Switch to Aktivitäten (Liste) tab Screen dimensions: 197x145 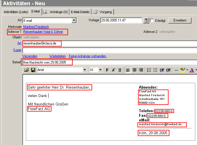(x=16, y=12)
